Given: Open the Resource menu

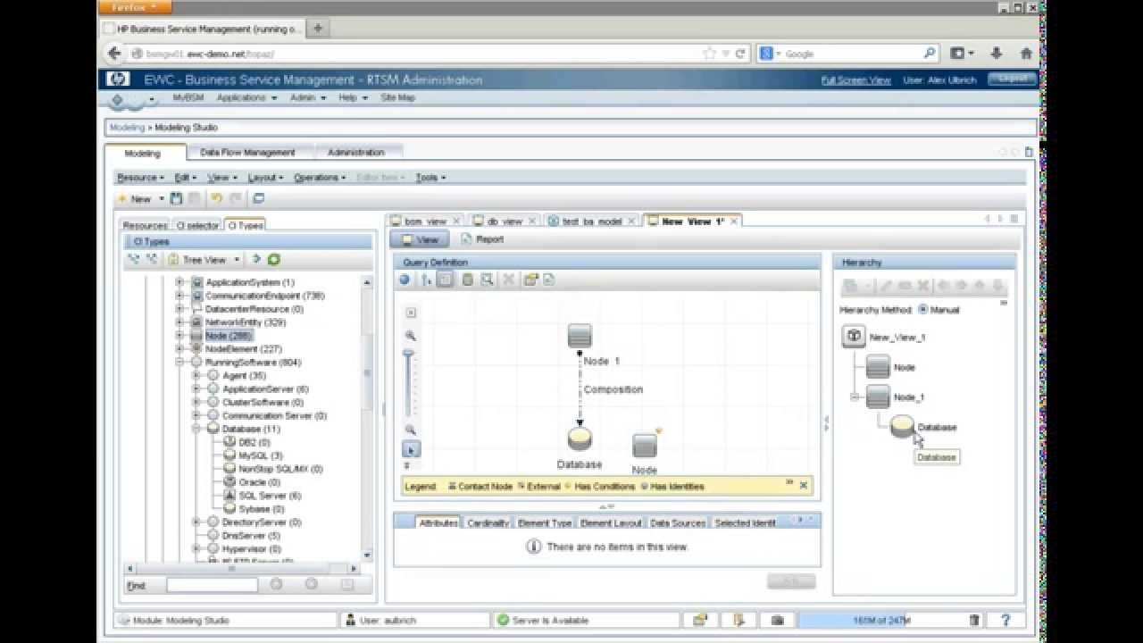Looking at the screenshot, I should 140,178.
